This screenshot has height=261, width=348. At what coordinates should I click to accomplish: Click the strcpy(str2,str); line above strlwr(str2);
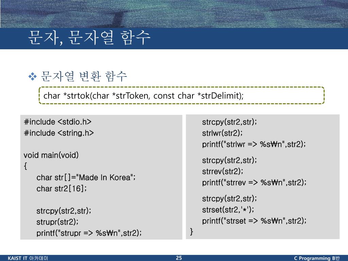pos(229,122)
